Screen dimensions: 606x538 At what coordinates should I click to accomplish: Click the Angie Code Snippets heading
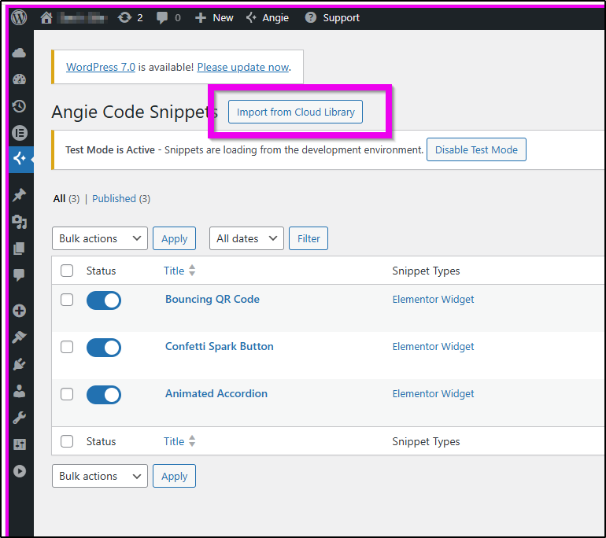point(135,112)
